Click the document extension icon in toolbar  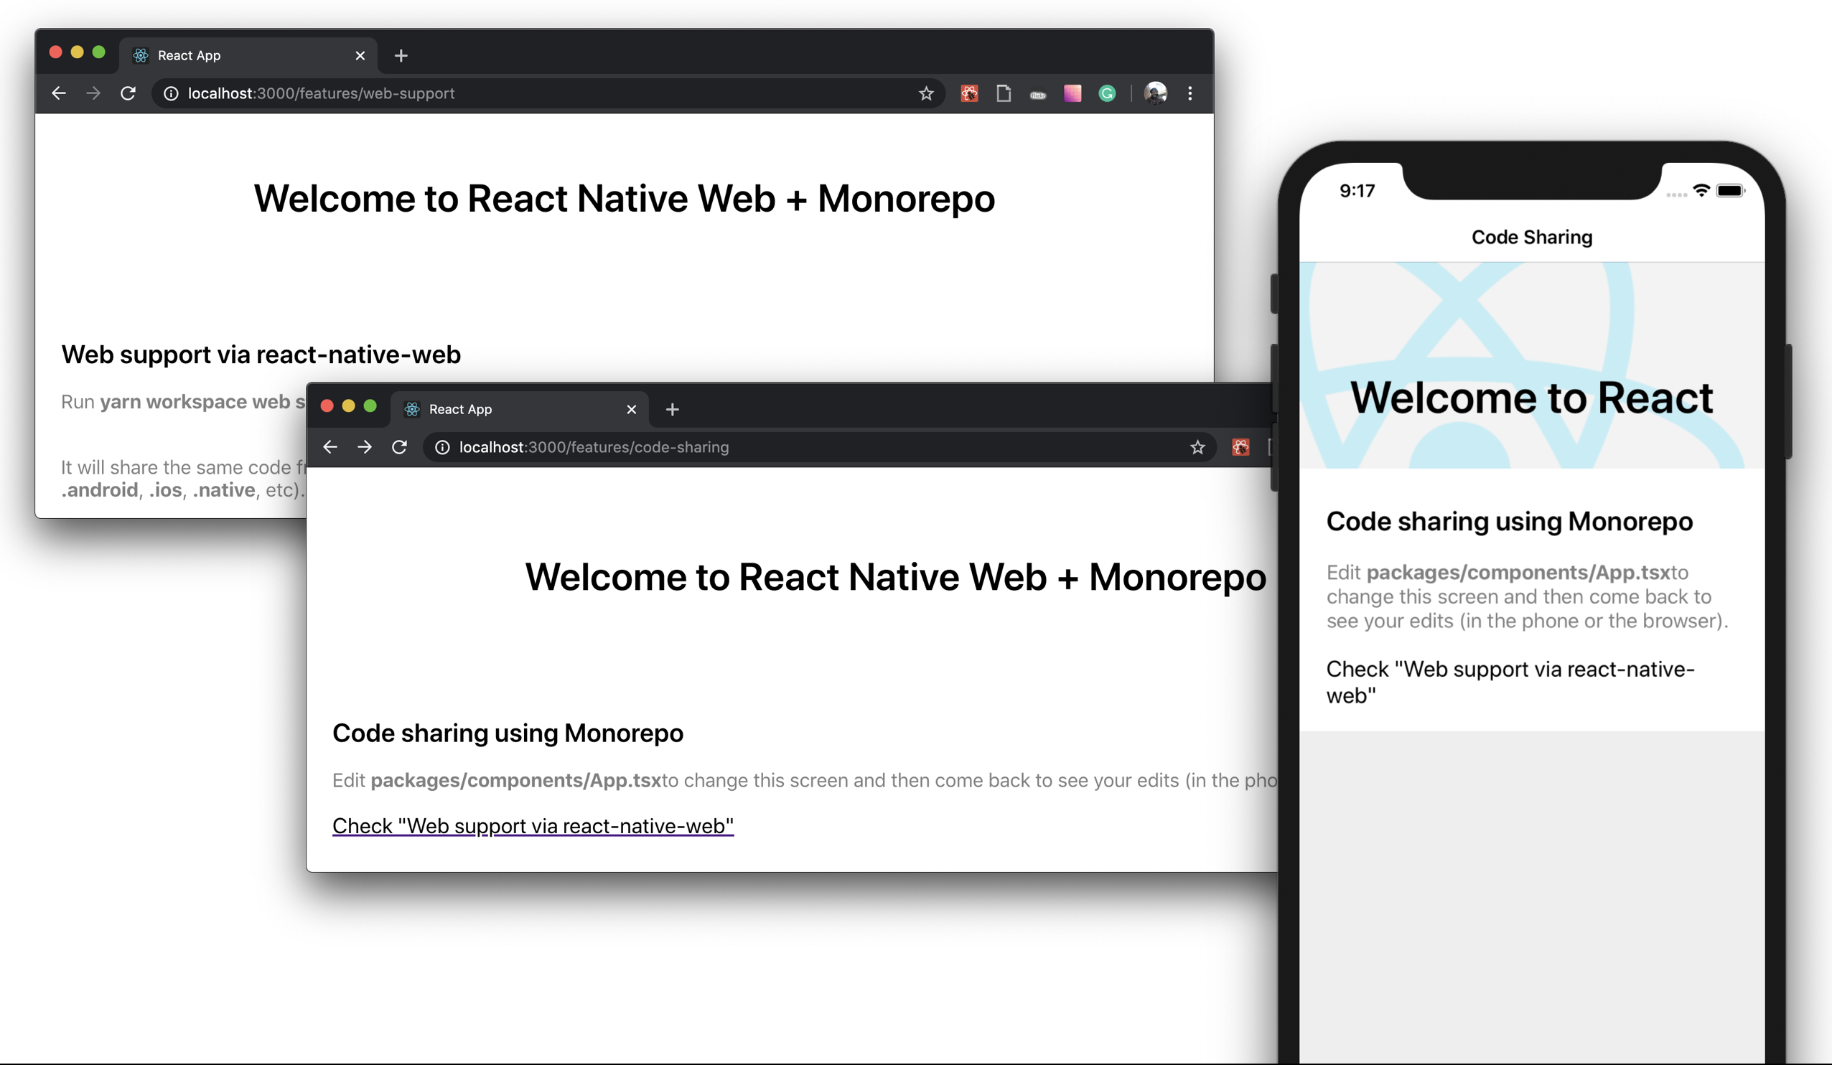(1004, 93)
